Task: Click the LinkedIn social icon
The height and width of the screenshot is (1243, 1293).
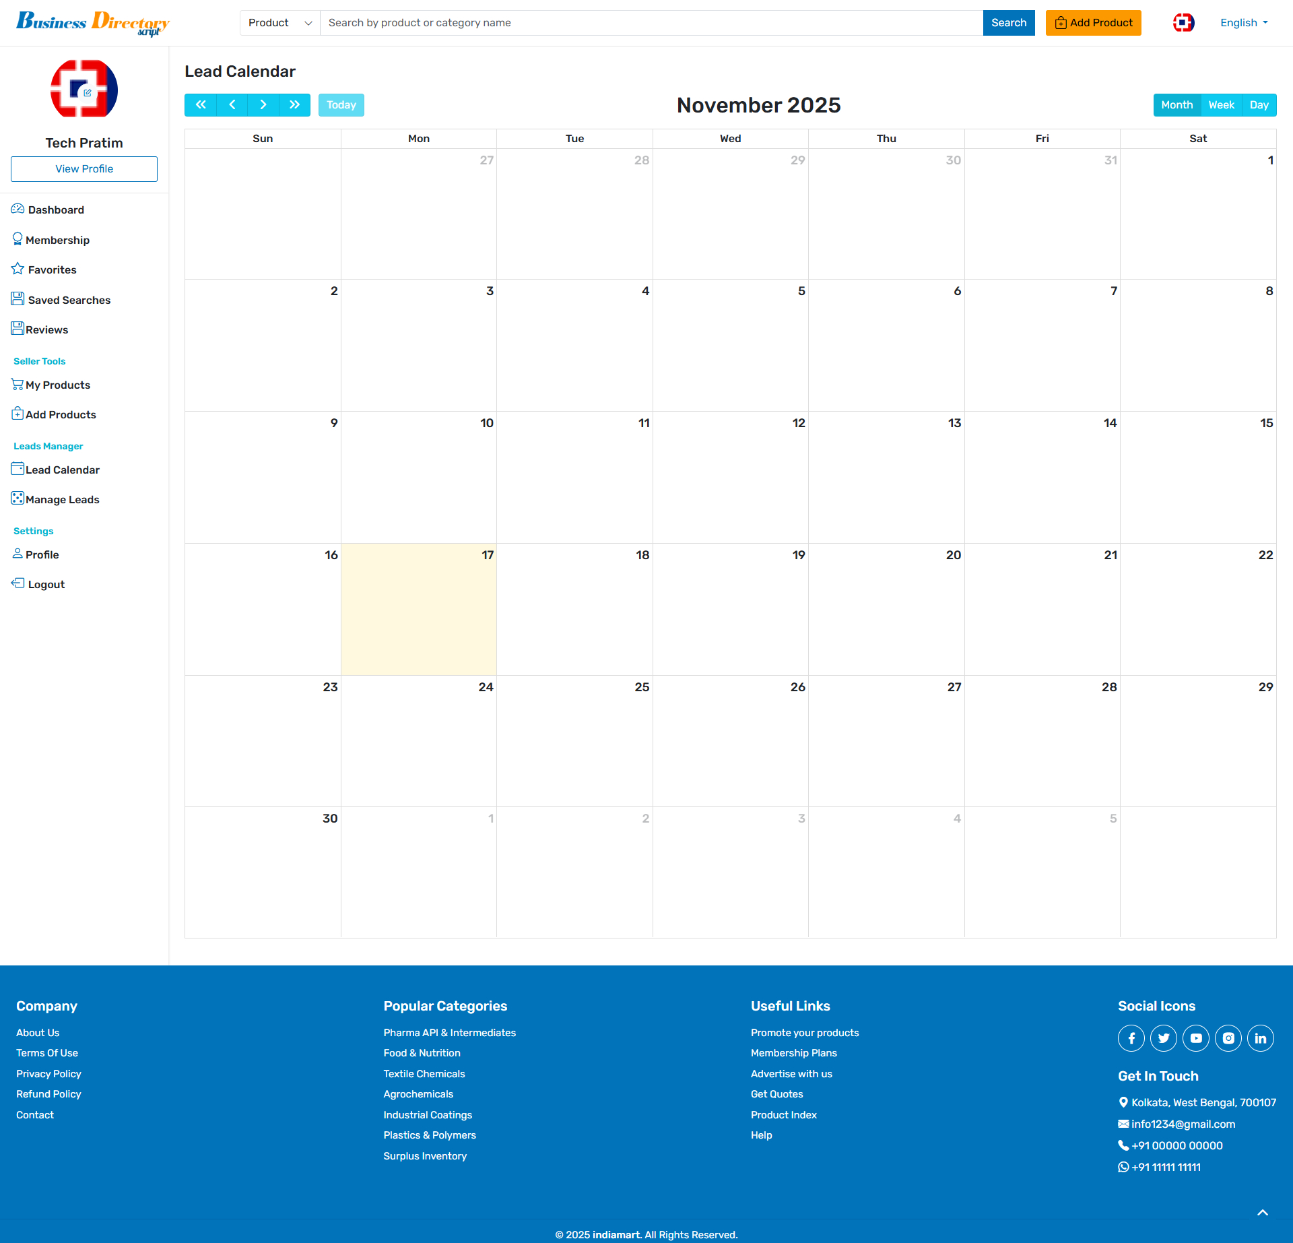Action: coord(1260,1038)
